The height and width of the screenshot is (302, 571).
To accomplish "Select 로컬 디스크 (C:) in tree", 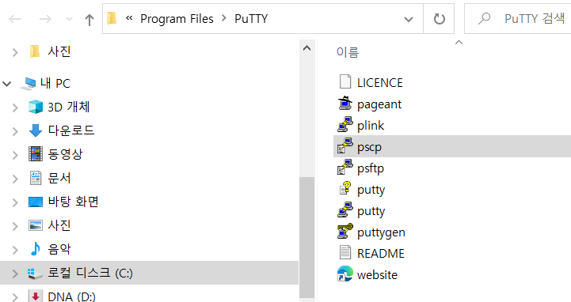I will [90, 273].
